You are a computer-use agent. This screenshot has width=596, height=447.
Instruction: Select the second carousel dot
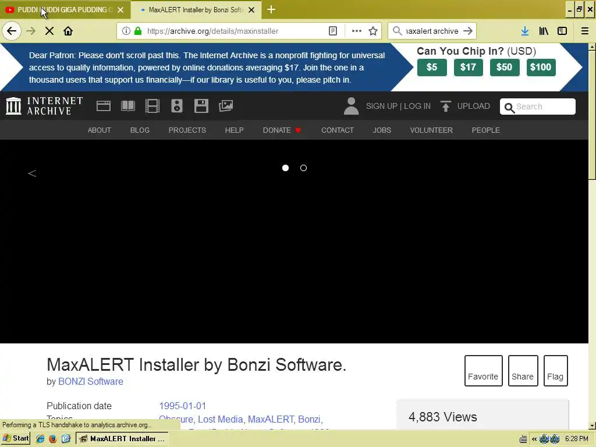(x=303, y=168)
